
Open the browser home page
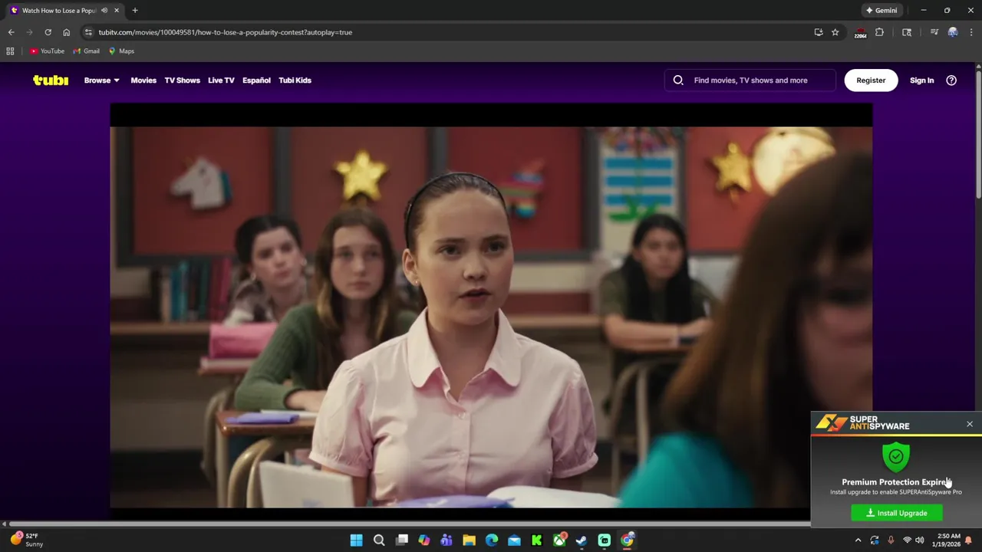point(66,32)
